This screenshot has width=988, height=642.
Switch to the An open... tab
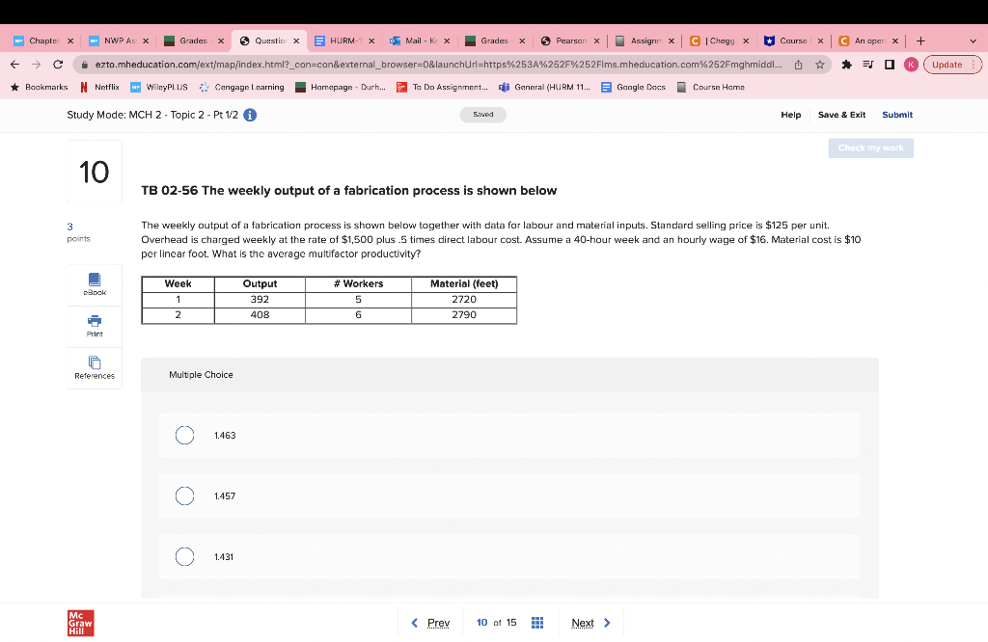[x=867, y=40]
